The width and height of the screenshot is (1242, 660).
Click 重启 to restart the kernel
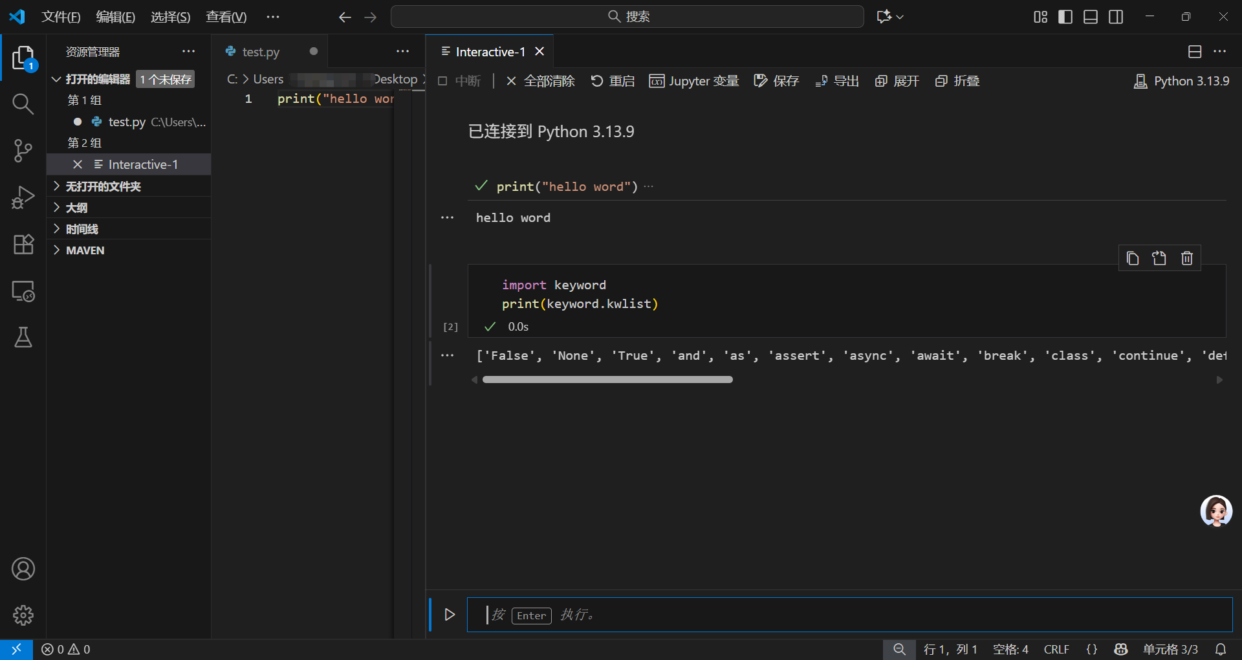click(x=613, y=81)
